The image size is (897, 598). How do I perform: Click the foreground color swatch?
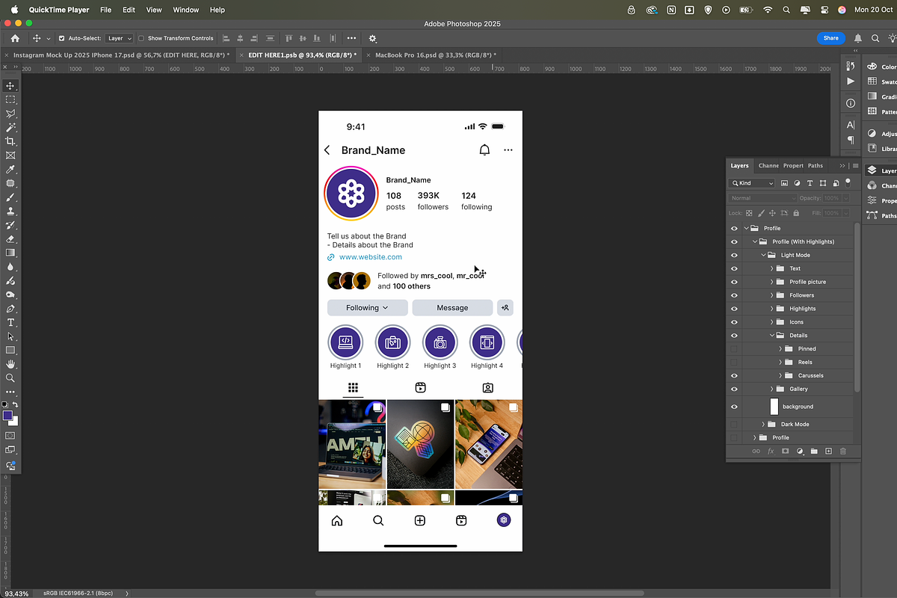coord(7,415)
